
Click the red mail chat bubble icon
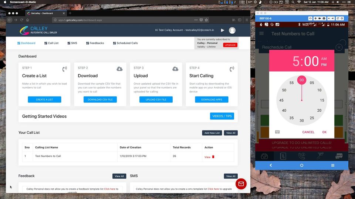(241, 184)
